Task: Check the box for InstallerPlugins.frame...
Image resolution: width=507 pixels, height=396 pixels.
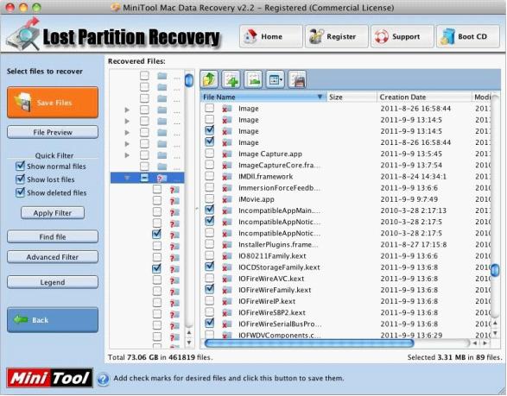Action: pos(210,244)
